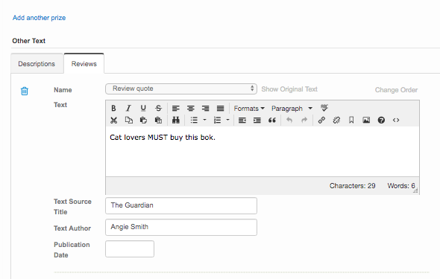Cut selected text with scissors icon

(x=113, y=120)
